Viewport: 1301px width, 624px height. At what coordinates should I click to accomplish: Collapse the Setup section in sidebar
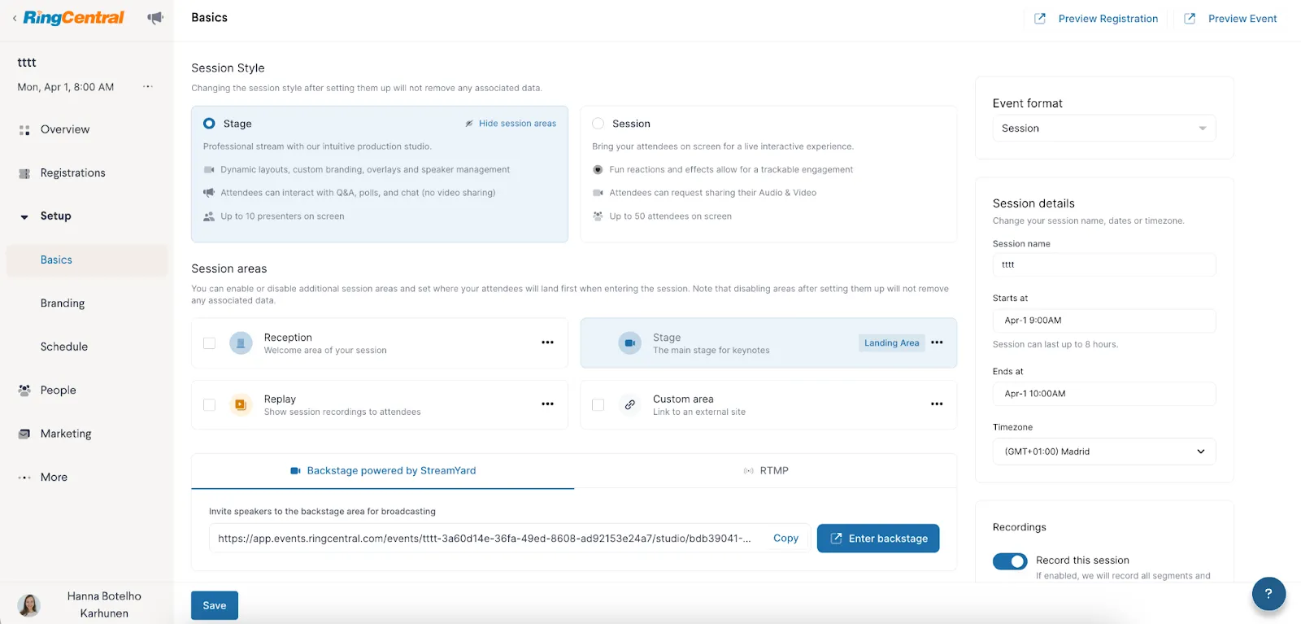click(x=24, y=216)
